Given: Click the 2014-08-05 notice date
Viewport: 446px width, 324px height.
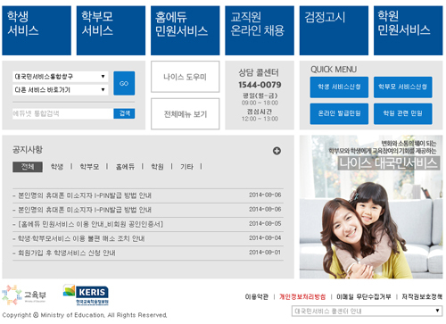Looking at the screenshot, I should point(265,224).
